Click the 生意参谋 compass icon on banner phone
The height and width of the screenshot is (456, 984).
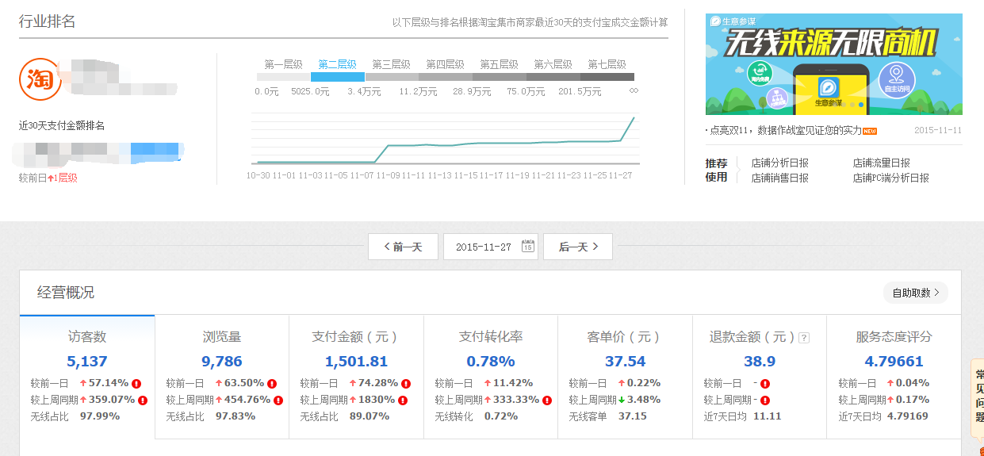[x=827, y=85]
